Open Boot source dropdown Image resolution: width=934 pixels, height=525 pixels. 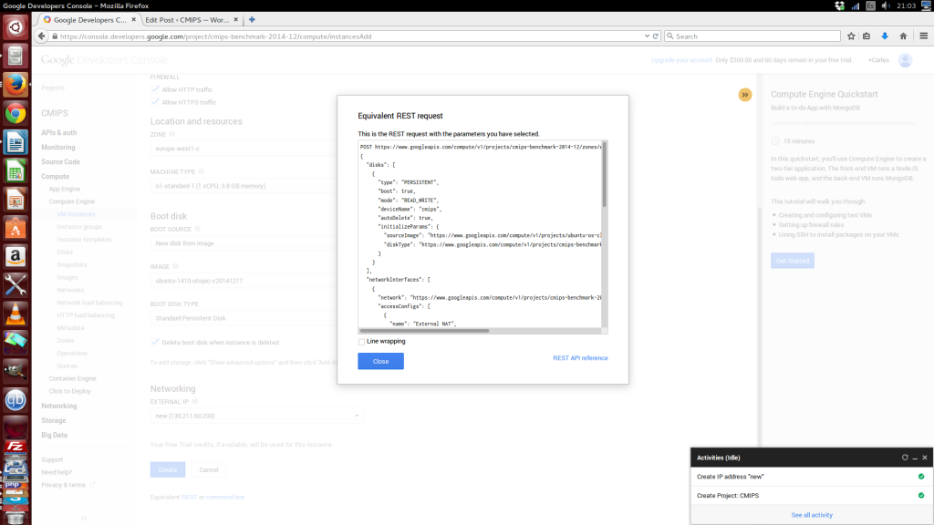coord(244,242)
